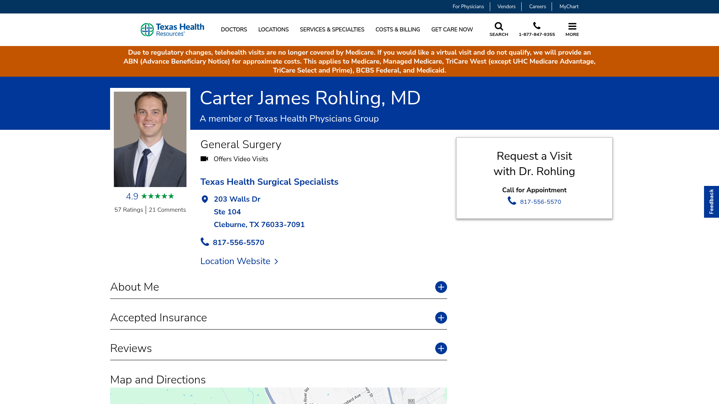Image resolution: width=719 pixels, height=404 pixels.
Task: Call via the phone icon above 1-877-847-9355
Action: pos(537,25)
